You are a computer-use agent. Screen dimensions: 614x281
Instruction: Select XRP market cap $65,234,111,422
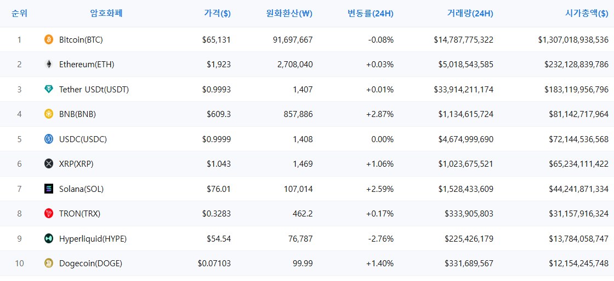click(579, 164)
